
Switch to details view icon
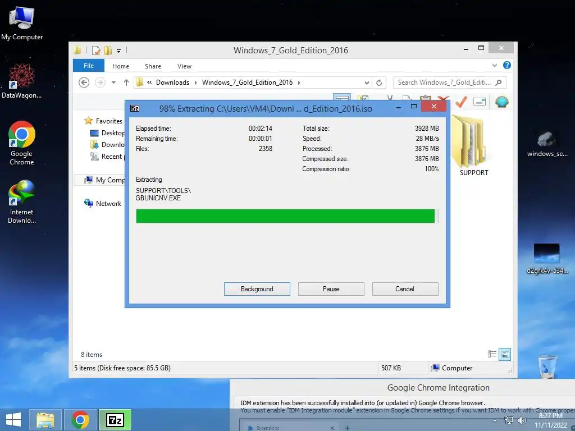point(492,354)
